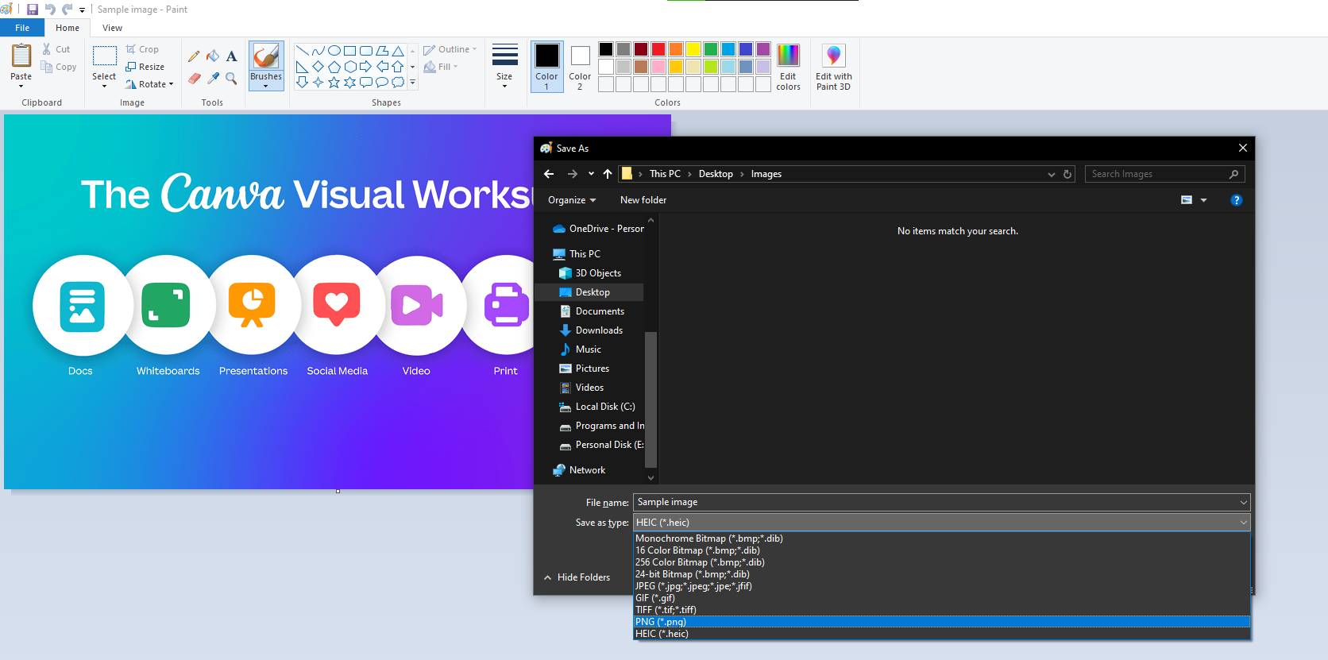Image resolution: width=1328 pixels, height=660 pixels.
Task: Open the File menu in Paint
Action: (22, 28)
